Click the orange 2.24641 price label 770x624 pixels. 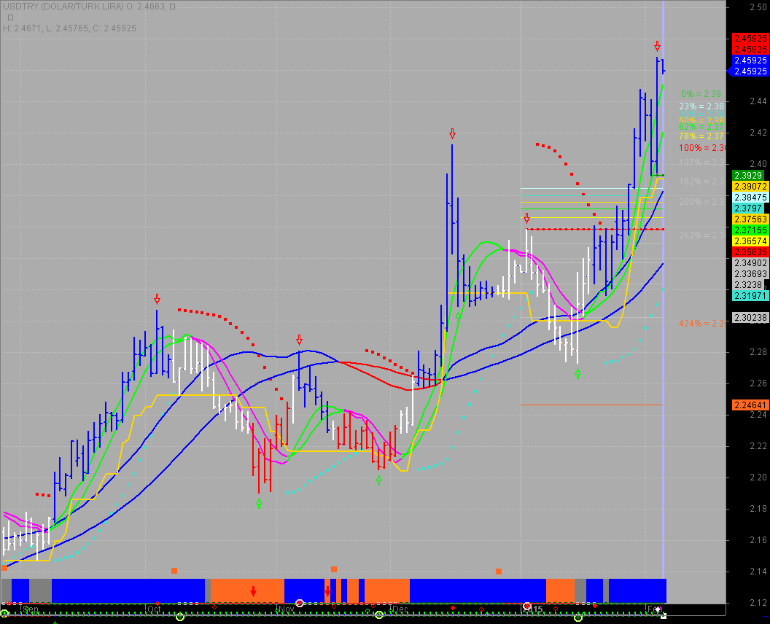pos(750,405)
